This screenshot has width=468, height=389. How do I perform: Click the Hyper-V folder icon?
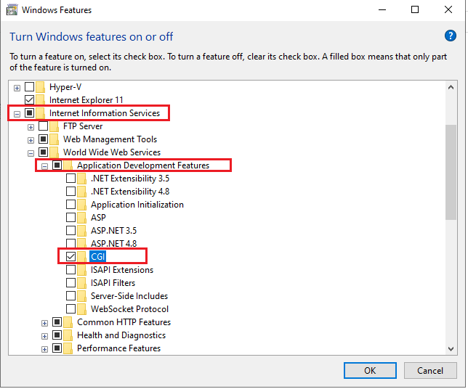tap(40, 87)
